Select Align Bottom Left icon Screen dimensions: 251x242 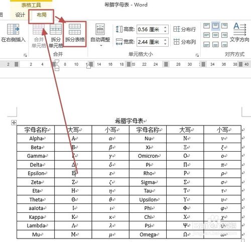[x=206, y=45]
